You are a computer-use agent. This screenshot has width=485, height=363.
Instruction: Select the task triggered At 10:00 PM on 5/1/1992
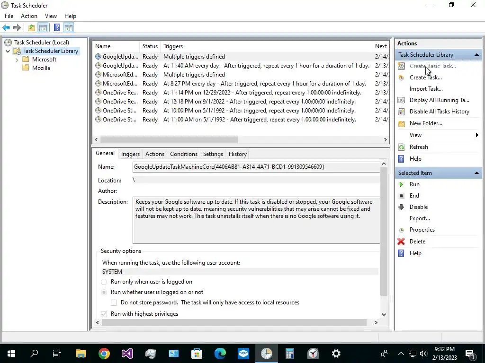(x=241, y=111)
